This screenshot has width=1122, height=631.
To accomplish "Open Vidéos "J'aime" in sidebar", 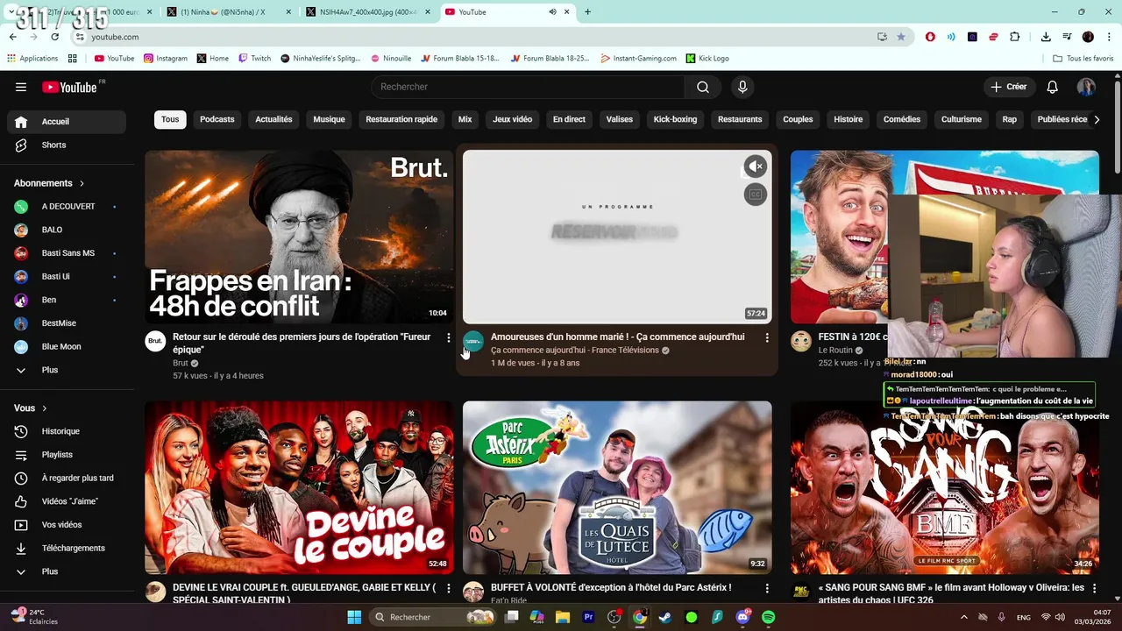I will tap(67, 501).
